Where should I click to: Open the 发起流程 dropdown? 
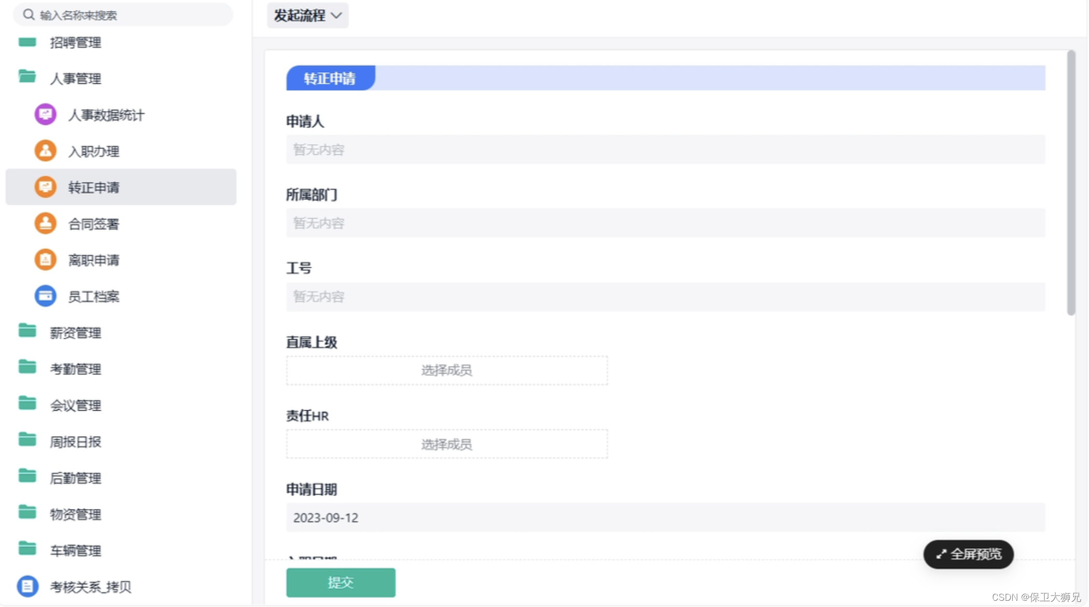point(308,16)
